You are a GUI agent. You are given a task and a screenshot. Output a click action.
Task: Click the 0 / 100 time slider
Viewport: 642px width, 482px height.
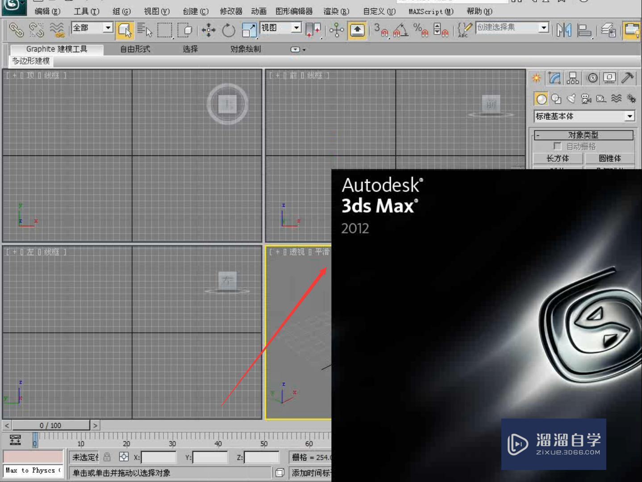pyautogui.click(x=50, y=425)
